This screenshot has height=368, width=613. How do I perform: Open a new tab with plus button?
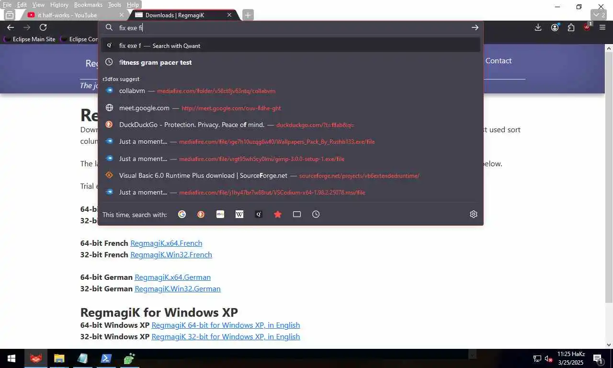tap(248, 15)
